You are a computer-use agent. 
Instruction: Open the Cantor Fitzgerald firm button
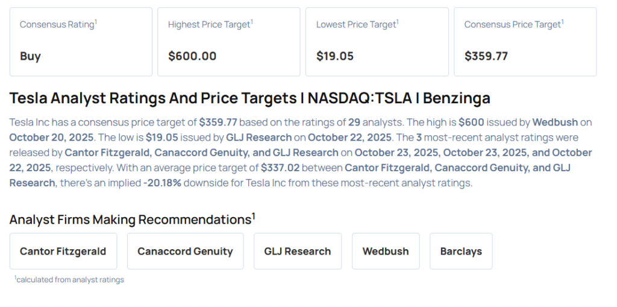click(x=63, y=251)
